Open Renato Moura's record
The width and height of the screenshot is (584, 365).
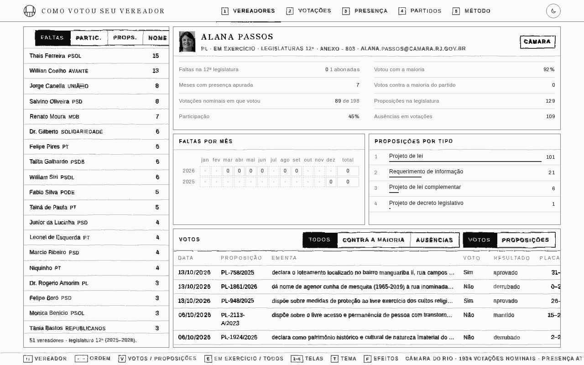pos(96,116)
